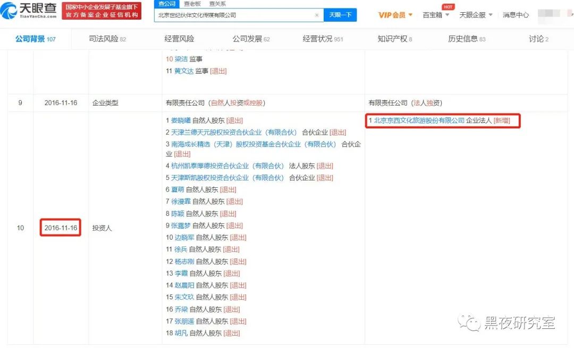
Task: Open the 经营风险 tab
Action: [179, 39]
